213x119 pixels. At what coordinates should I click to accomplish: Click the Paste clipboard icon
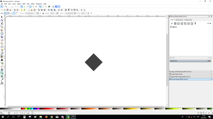[x=35, y=10]
